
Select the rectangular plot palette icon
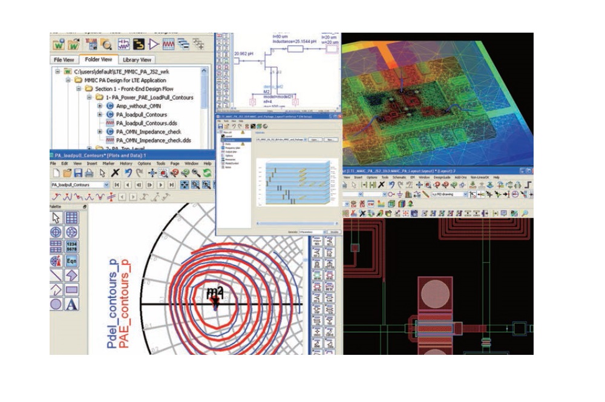(x=72, y=218)
